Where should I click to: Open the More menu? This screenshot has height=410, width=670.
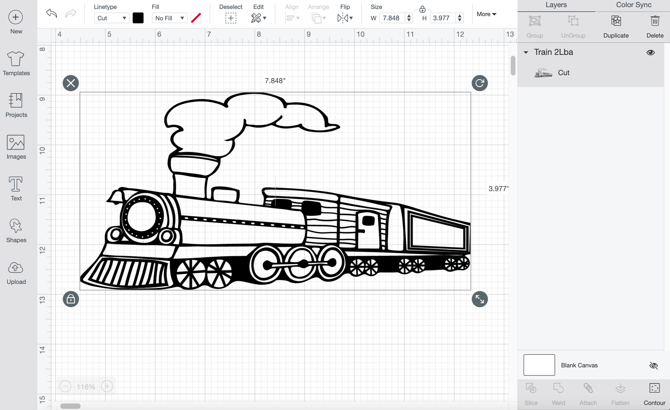tap(486, 14)
